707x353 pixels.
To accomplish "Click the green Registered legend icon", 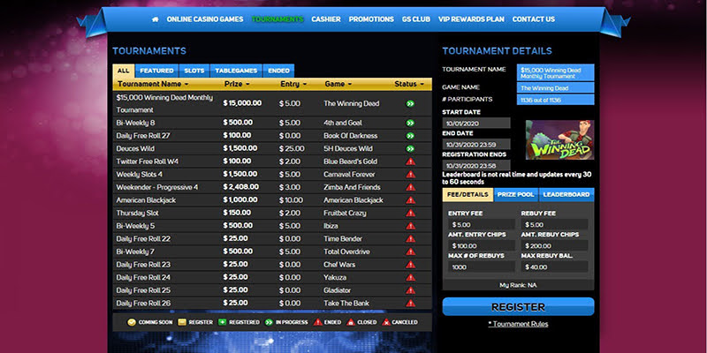I will click(x=220, y=322).
